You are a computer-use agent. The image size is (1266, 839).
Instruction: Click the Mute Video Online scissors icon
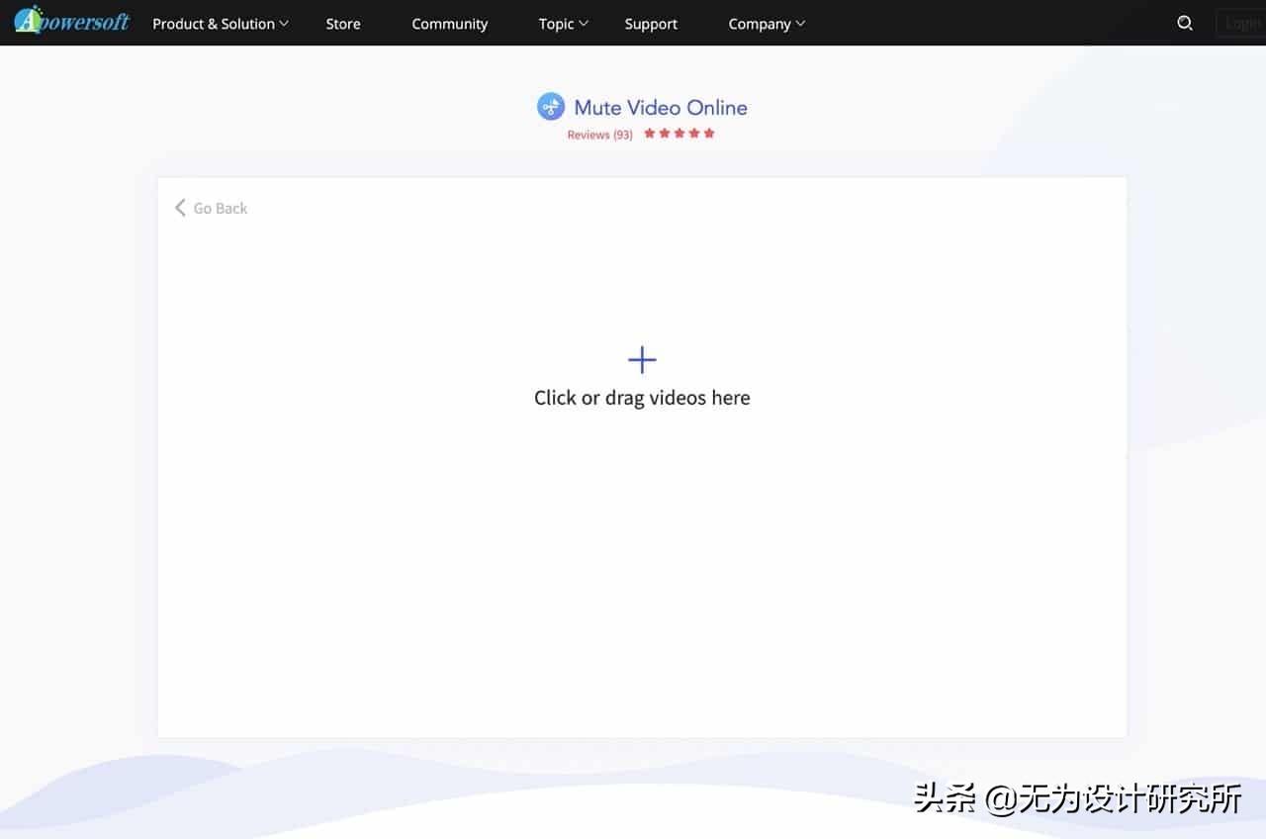[551, 107]
